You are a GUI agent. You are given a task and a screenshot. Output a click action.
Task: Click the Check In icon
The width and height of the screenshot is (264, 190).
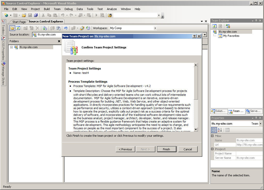[x=58, y=28]
